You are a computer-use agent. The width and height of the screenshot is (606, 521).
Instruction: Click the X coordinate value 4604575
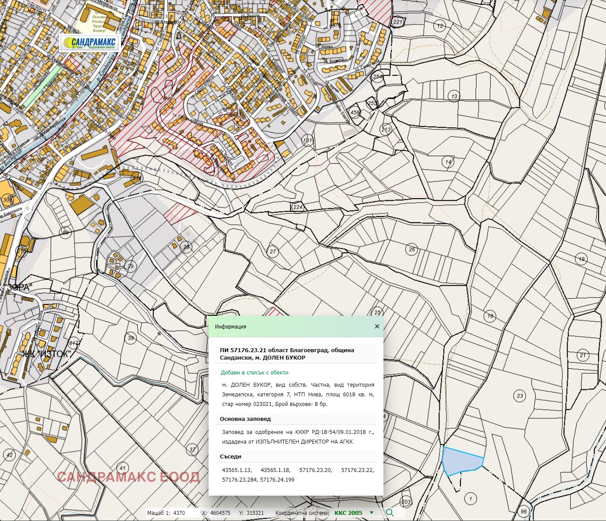coord(220,513)
